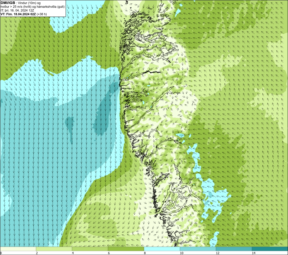Click the legend scale label "14"

tap(253, 253)
